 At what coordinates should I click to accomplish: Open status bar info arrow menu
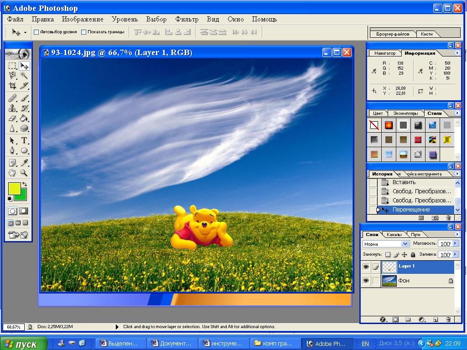click(x=117, y=327)
